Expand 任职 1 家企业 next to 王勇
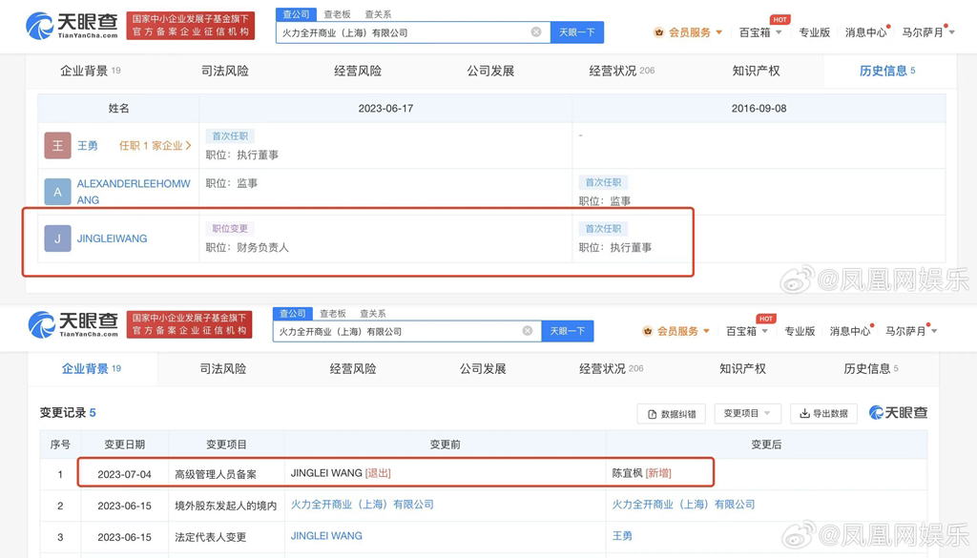 pos(155,145)
